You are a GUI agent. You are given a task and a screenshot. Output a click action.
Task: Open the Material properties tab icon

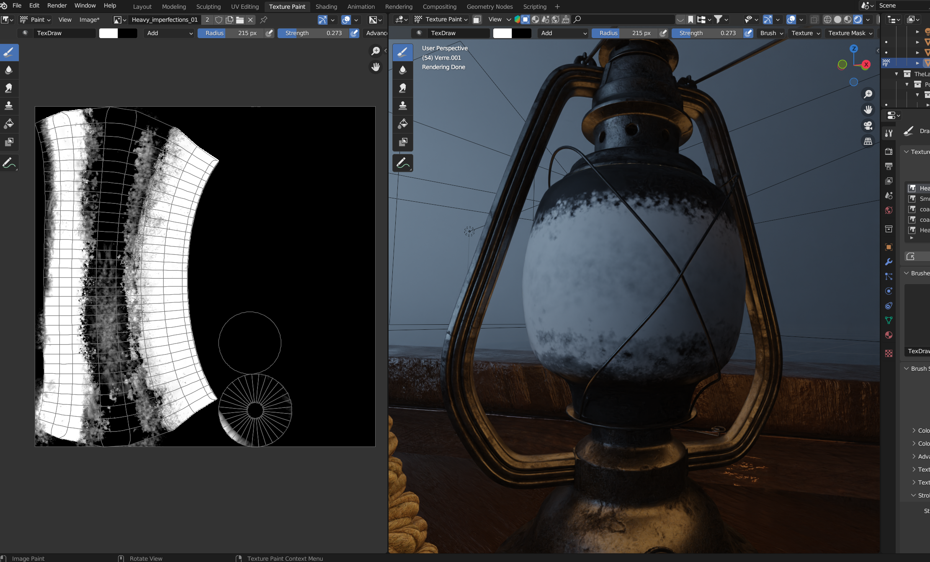[889, 335]
